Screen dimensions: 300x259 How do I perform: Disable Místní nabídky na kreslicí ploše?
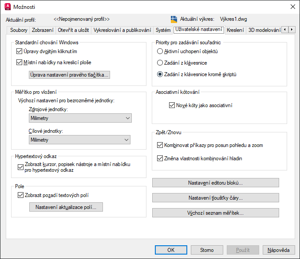click(19, 62)
